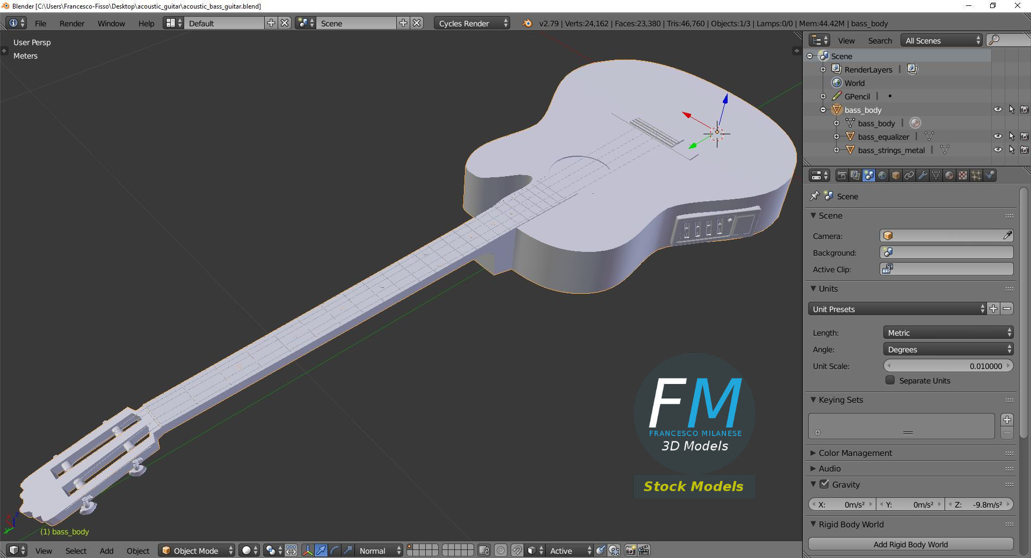Toggle renderability camera for bass_equalizer
The height and width of the screenshot is (558, 1031).
click(1025, 136)
